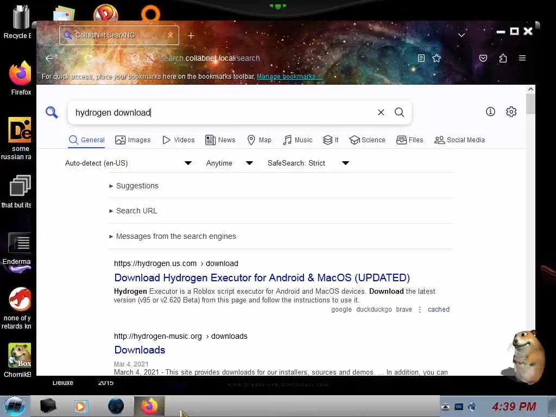Open the SearXNG about info icon
The image size is (556, 417).
pyautogui.click(x=490, y=112)
